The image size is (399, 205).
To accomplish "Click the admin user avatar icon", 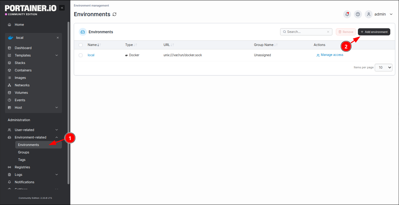I will tap(369, 14).
